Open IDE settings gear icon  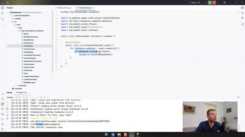click(x=225, y=3)
